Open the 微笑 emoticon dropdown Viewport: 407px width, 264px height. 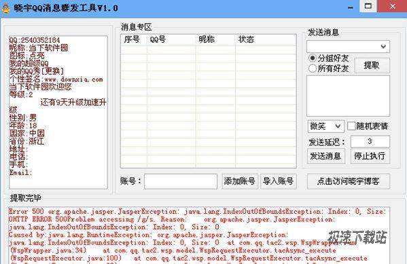click(326, 126)
